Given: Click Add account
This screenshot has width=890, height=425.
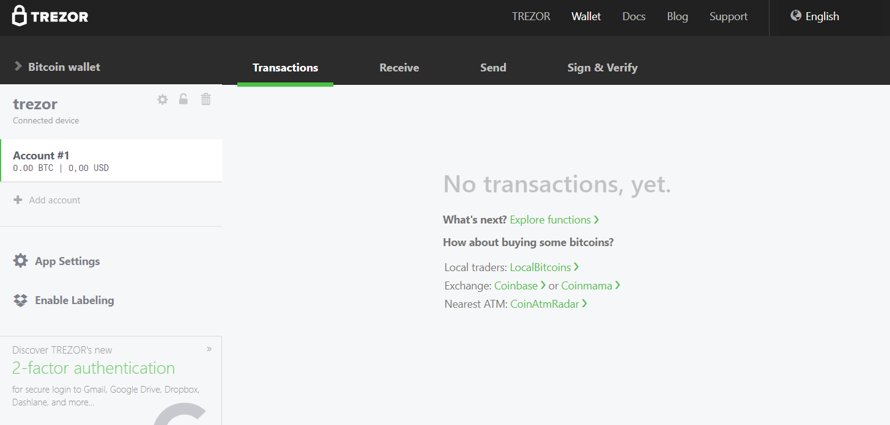Looking at the screenshot, I should pos(47,200).
